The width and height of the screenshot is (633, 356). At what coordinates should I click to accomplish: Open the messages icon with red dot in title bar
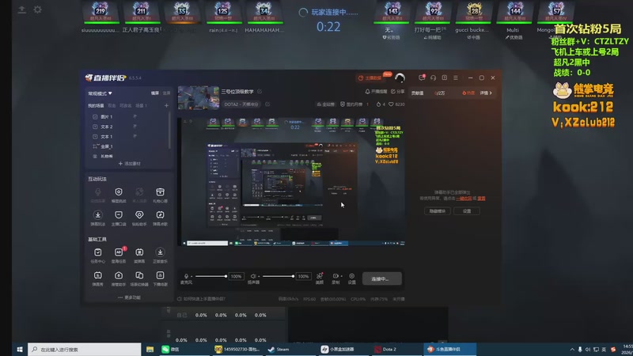coord(422,78)
